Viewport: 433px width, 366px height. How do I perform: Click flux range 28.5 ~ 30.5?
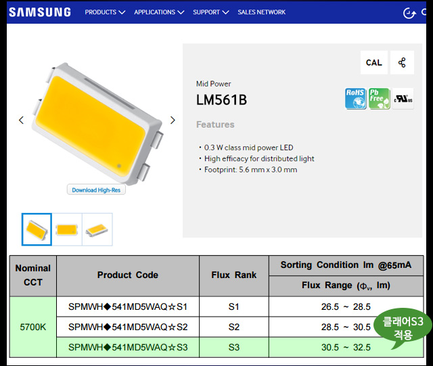tap(346, 327)
